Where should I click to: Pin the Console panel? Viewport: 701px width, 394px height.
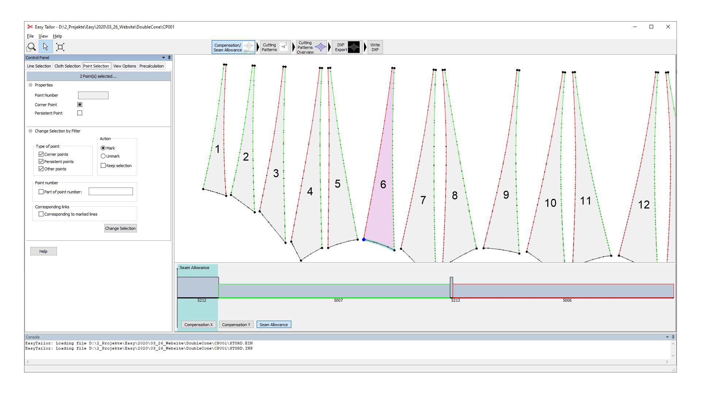[673, 337]
